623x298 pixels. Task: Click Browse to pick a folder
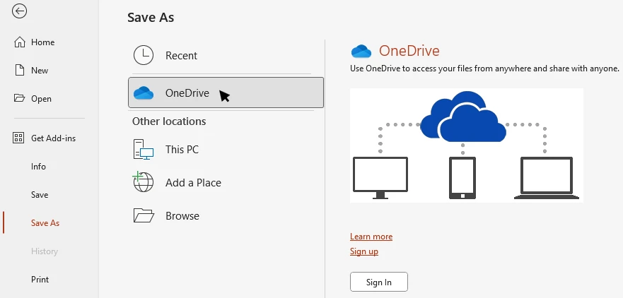tap(226, 216)
